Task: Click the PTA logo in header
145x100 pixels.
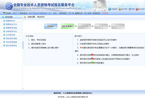Action: pos(9,6)
